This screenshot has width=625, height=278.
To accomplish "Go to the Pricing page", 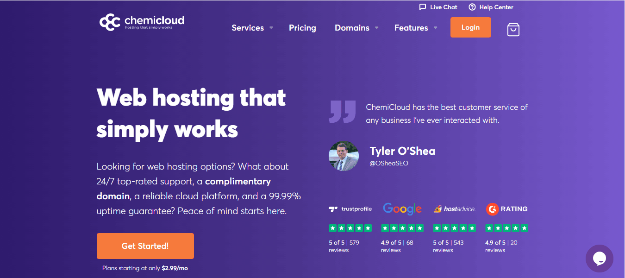I will pyautogui.click(x=302, y=28).
